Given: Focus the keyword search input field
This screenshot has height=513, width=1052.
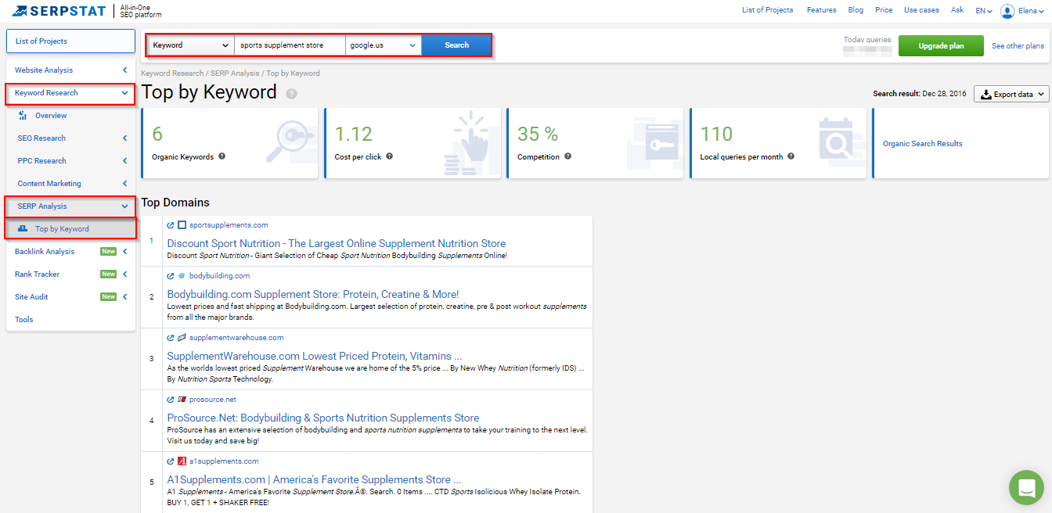Looking at the screenshot, I should click(290, 45).
